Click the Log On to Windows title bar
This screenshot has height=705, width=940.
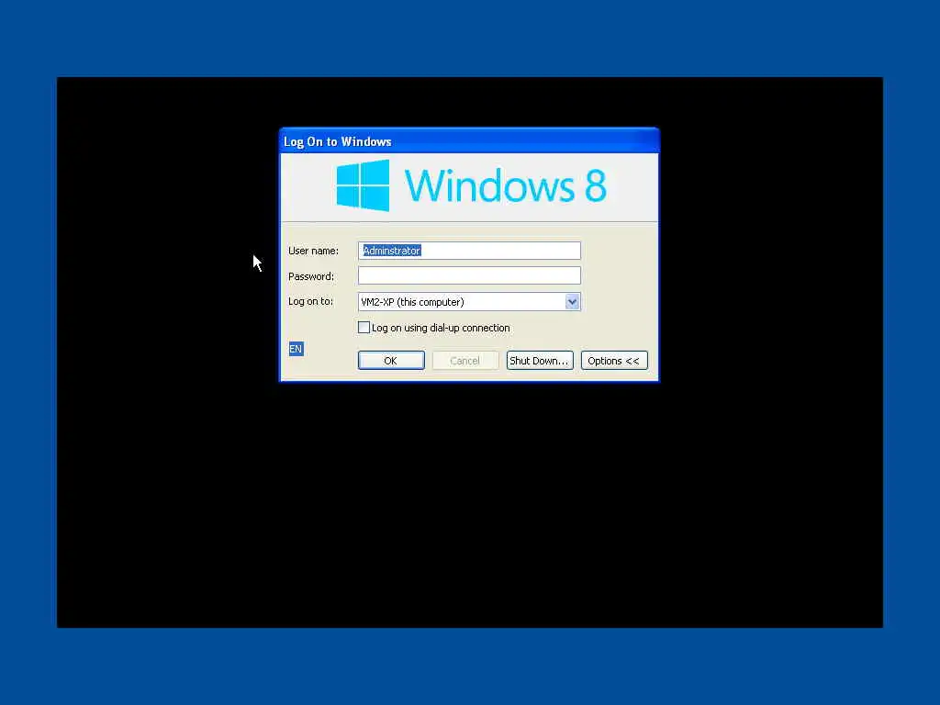point(469,141)
